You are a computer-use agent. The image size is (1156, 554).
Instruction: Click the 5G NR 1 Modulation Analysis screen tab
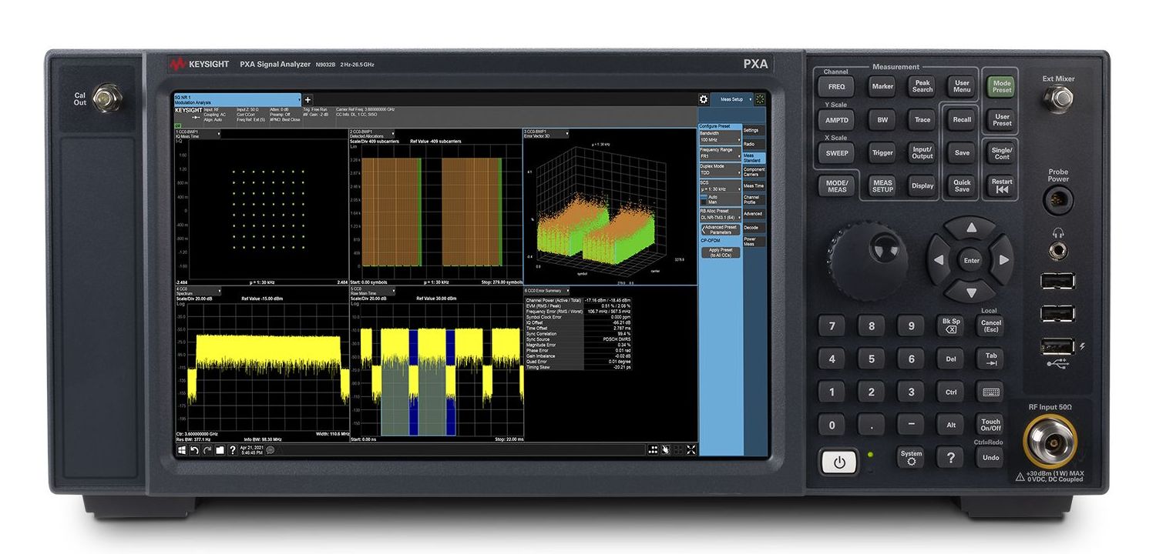[237, 99]
